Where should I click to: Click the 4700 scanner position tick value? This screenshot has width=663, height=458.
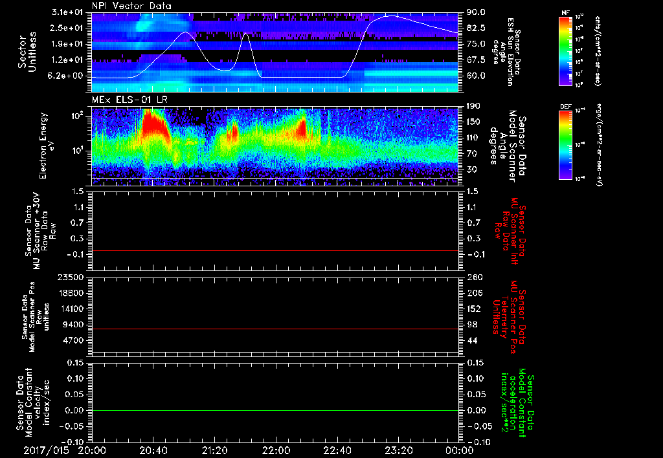[x=73, y=340]
